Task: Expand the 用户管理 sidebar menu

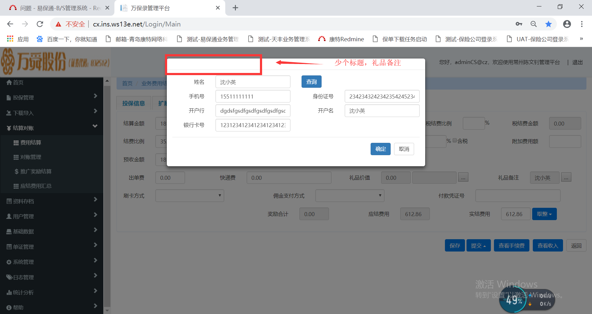Action: [x=51, y=216]
